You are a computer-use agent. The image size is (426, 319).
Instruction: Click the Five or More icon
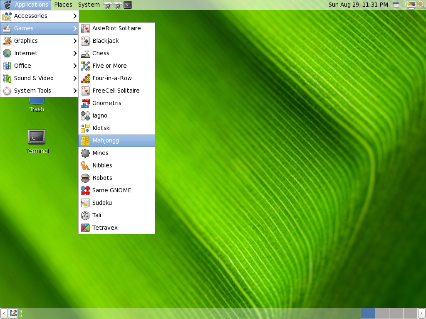pos(85,66)
